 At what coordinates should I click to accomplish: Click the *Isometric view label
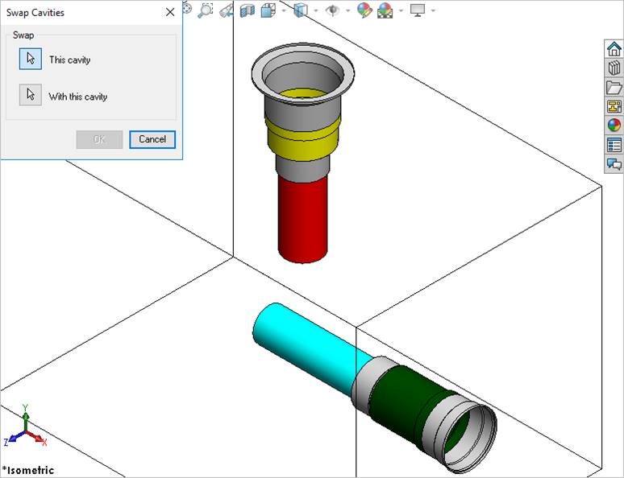[x=27, y=470]
